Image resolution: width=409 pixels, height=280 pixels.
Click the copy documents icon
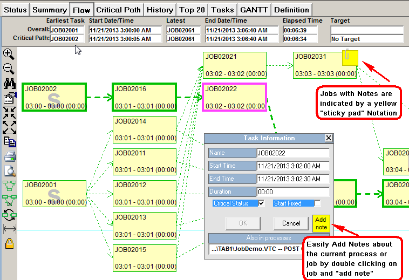click(10, 142)
